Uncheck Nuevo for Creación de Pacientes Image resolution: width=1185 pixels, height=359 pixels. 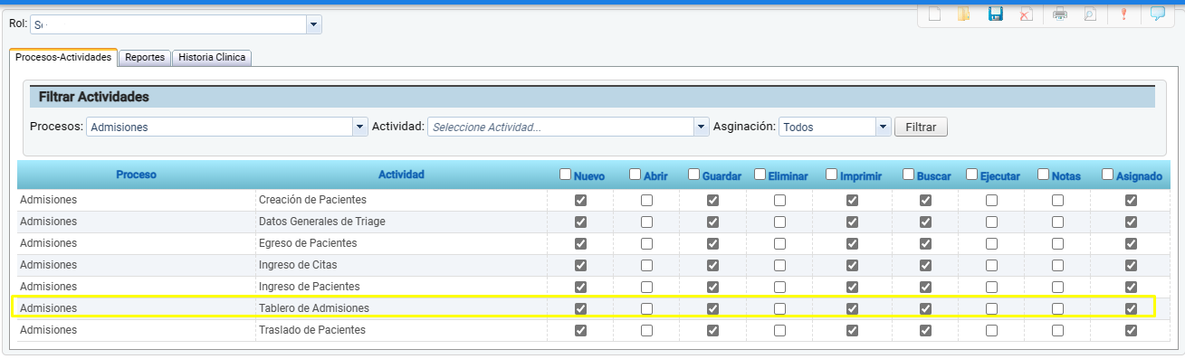tap(581, 200)
